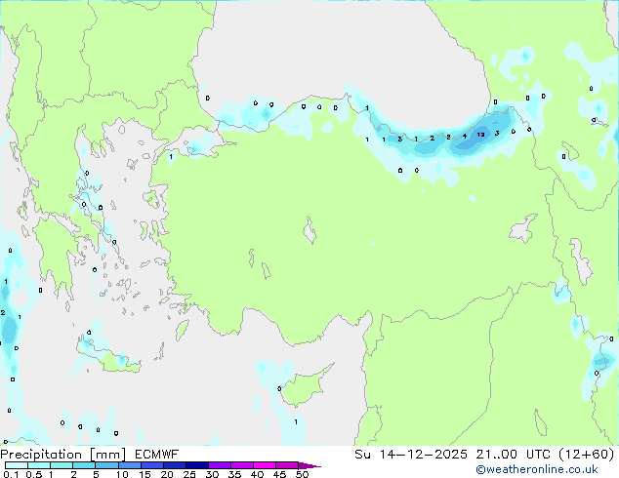This screenshot has width=619, height=478.
Task: Click the 0.5–1 mm legend color swatch
Action: click(x=39, y=465)
